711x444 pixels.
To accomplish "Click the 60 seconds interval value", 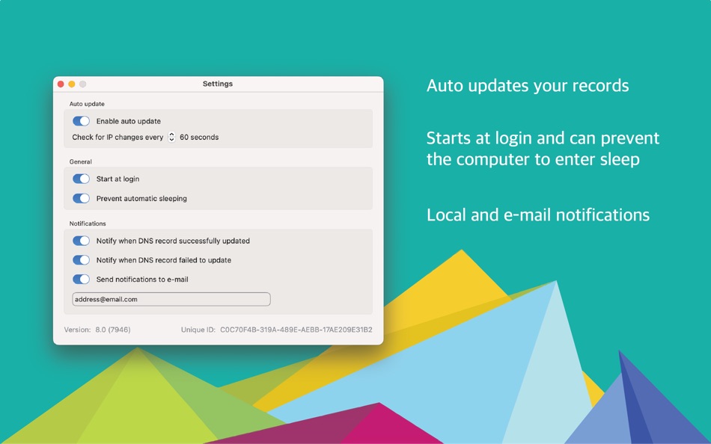I will click(199, 138).
